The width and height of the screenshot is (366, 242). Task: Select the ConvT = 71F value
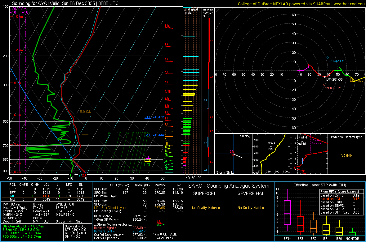(42, 211)
